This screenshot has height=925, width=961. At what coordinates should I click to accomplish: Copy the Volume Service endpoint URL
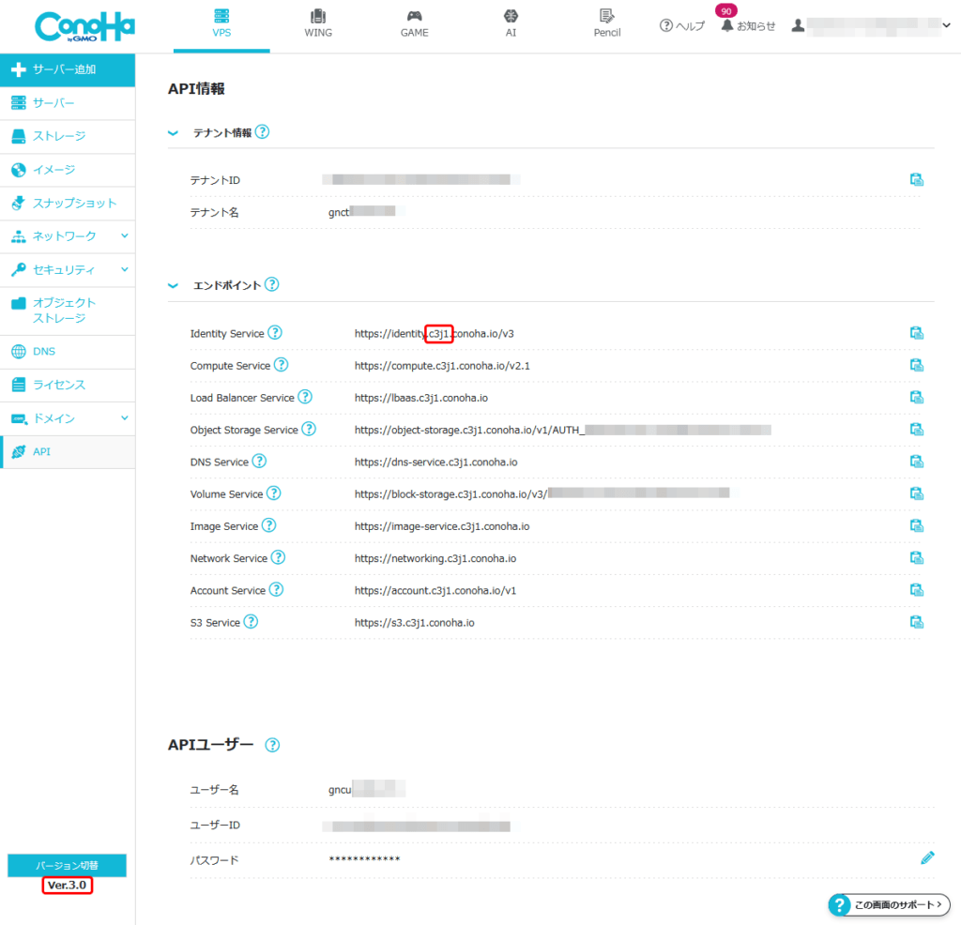tap(916, 493)
